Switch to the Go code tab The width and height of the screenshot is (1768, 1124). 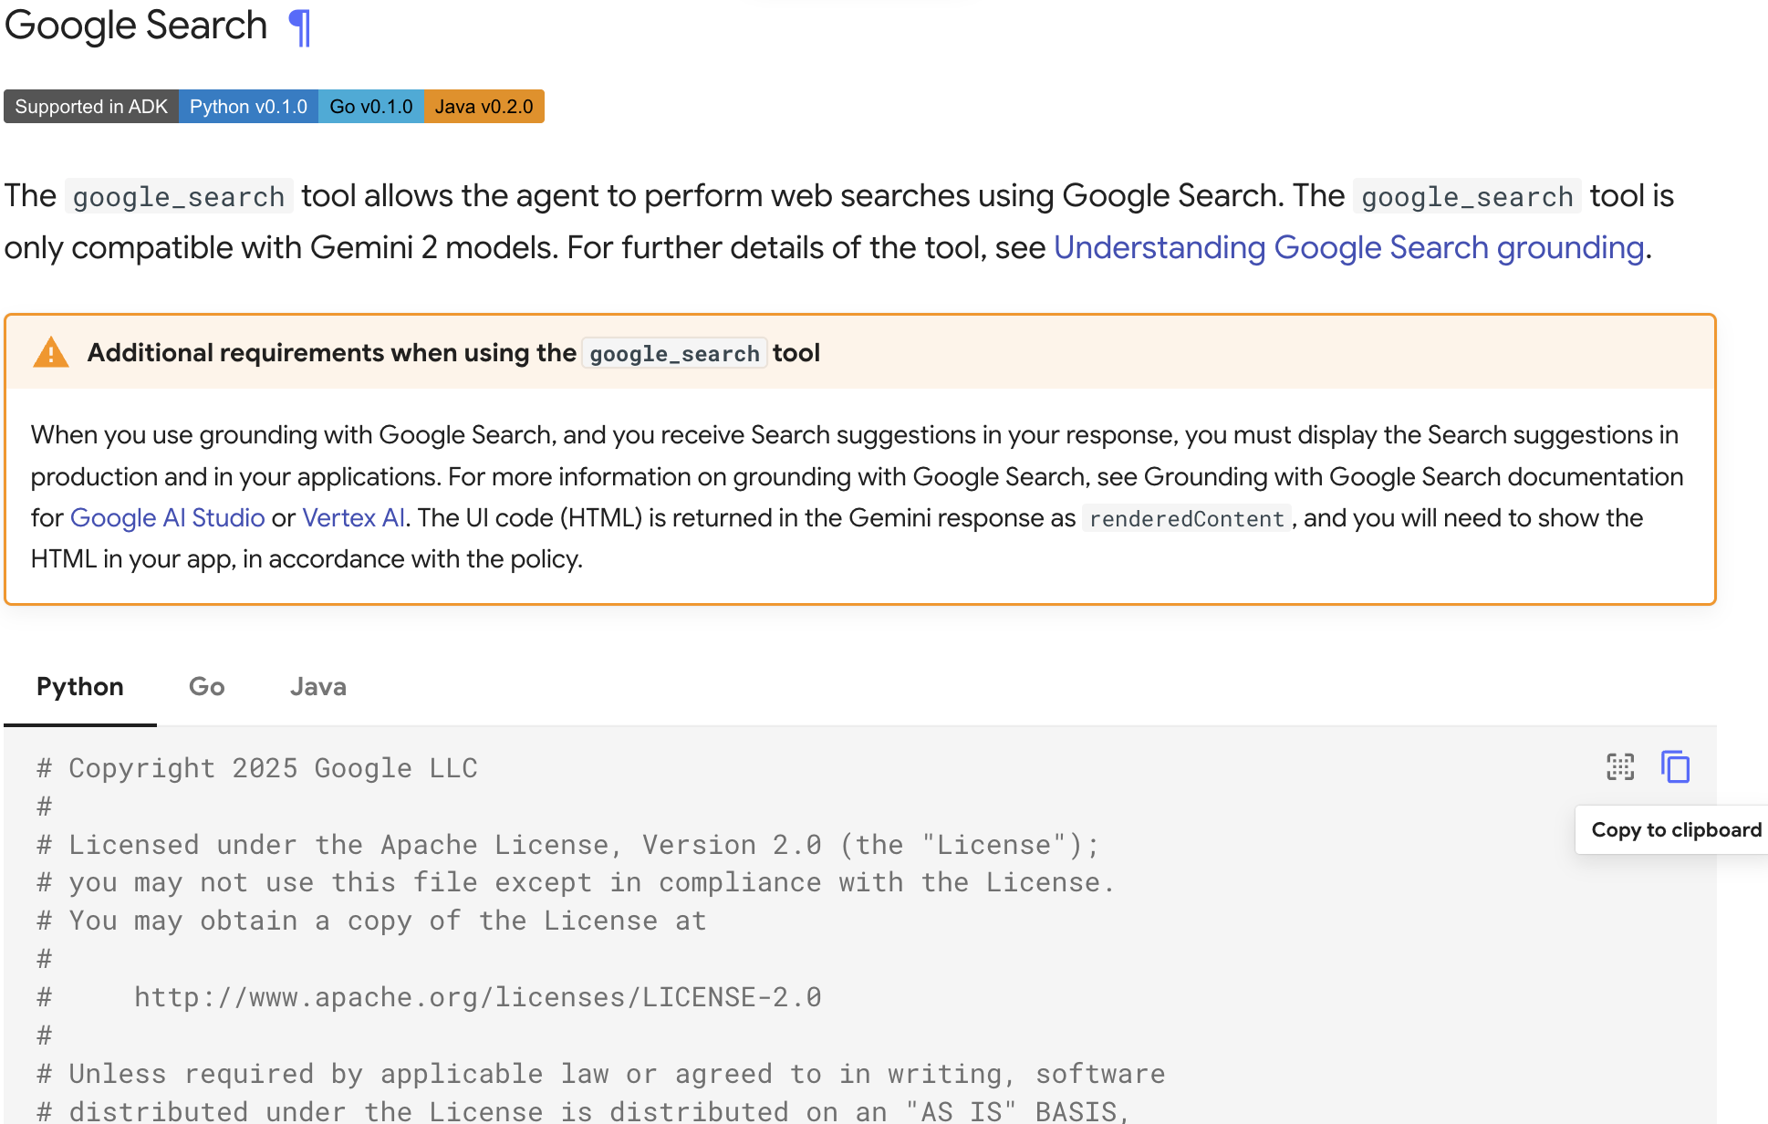206,687
